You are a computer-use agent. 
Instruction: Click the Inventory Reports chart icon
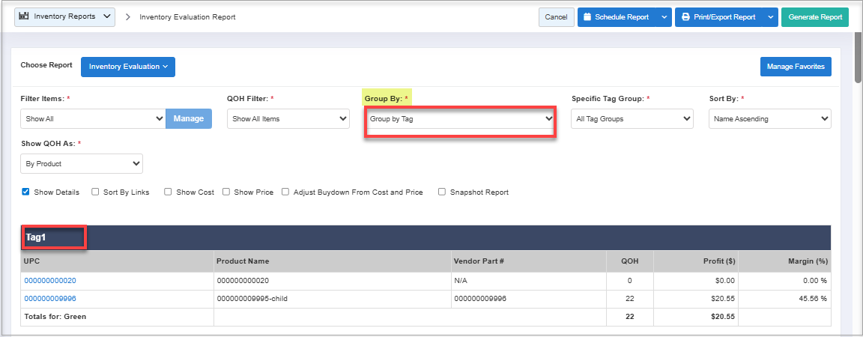(25, 16)
